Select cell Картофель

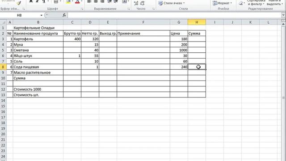38,39
